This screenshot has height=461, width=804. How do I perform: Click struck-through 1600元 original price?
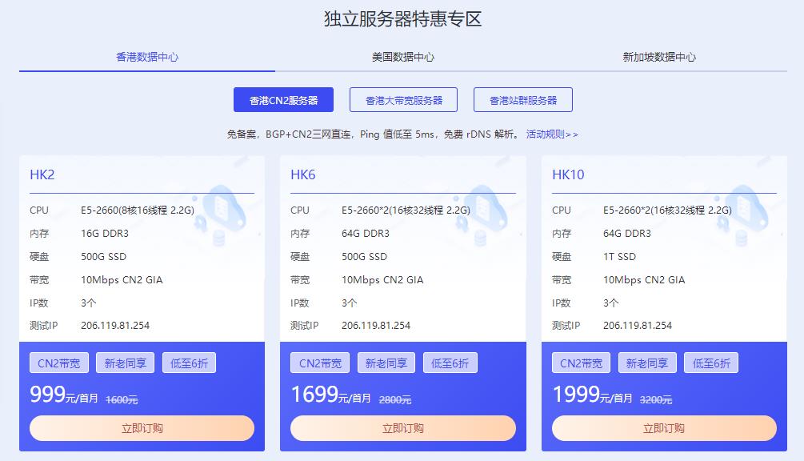[122, 400]
